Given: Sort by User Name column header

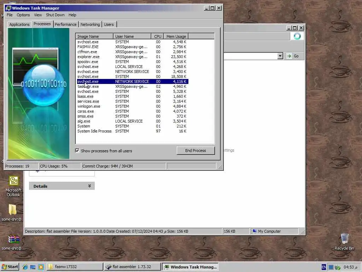Looking at the screenshot, I should coord(132,36).
